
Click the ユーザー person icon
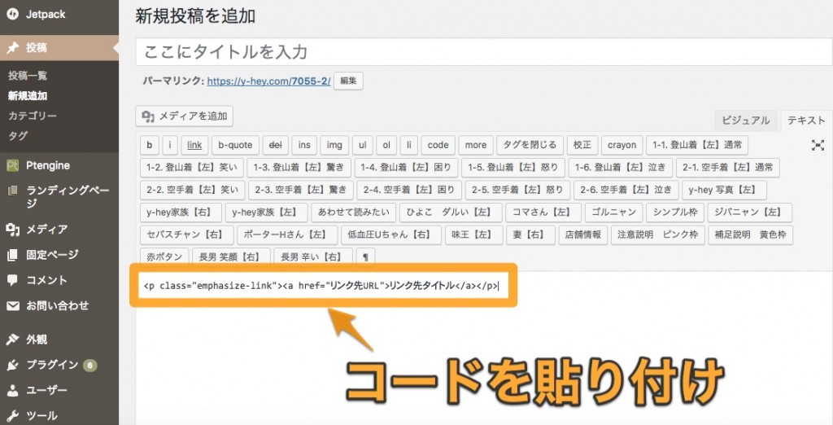(x=12, y=391)
